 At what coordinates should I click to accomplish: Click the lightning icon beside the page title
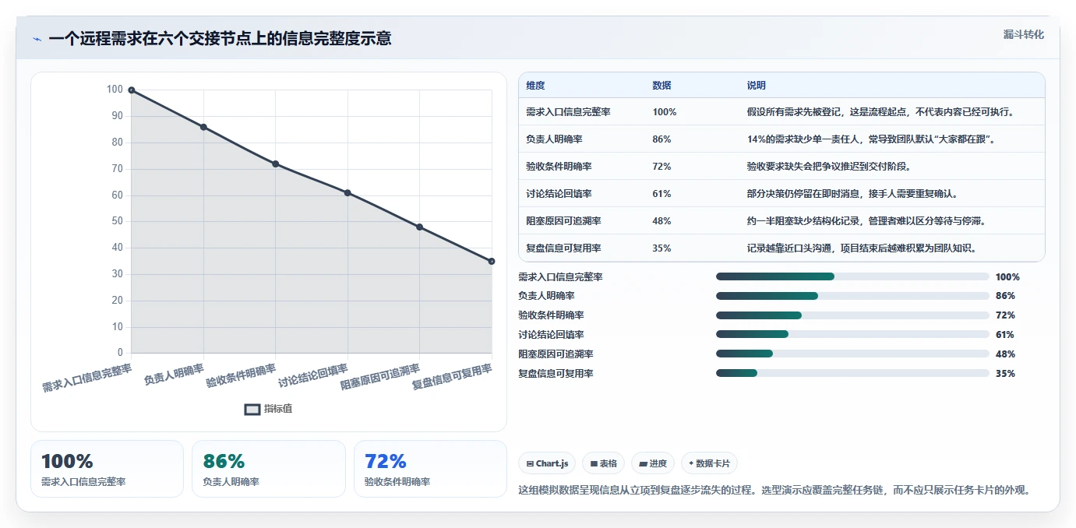37,39
